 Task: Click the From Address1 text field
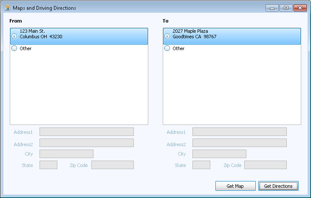pos(86,132)
